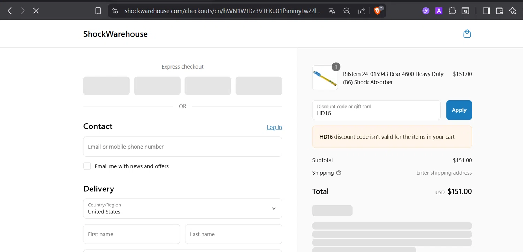
Task: Open the extensions puzzle icon
Action: [452, 11]
